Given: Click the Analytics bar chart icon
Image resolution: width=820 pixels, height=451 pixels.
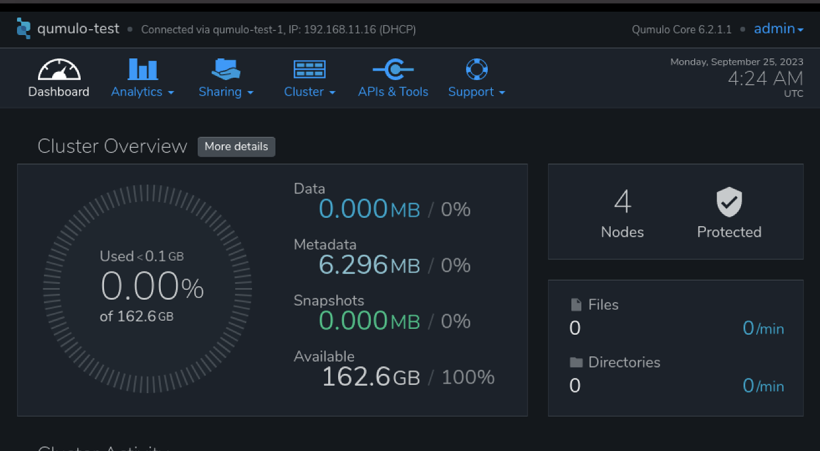Looking at the screenshot, I should (143, 69).
